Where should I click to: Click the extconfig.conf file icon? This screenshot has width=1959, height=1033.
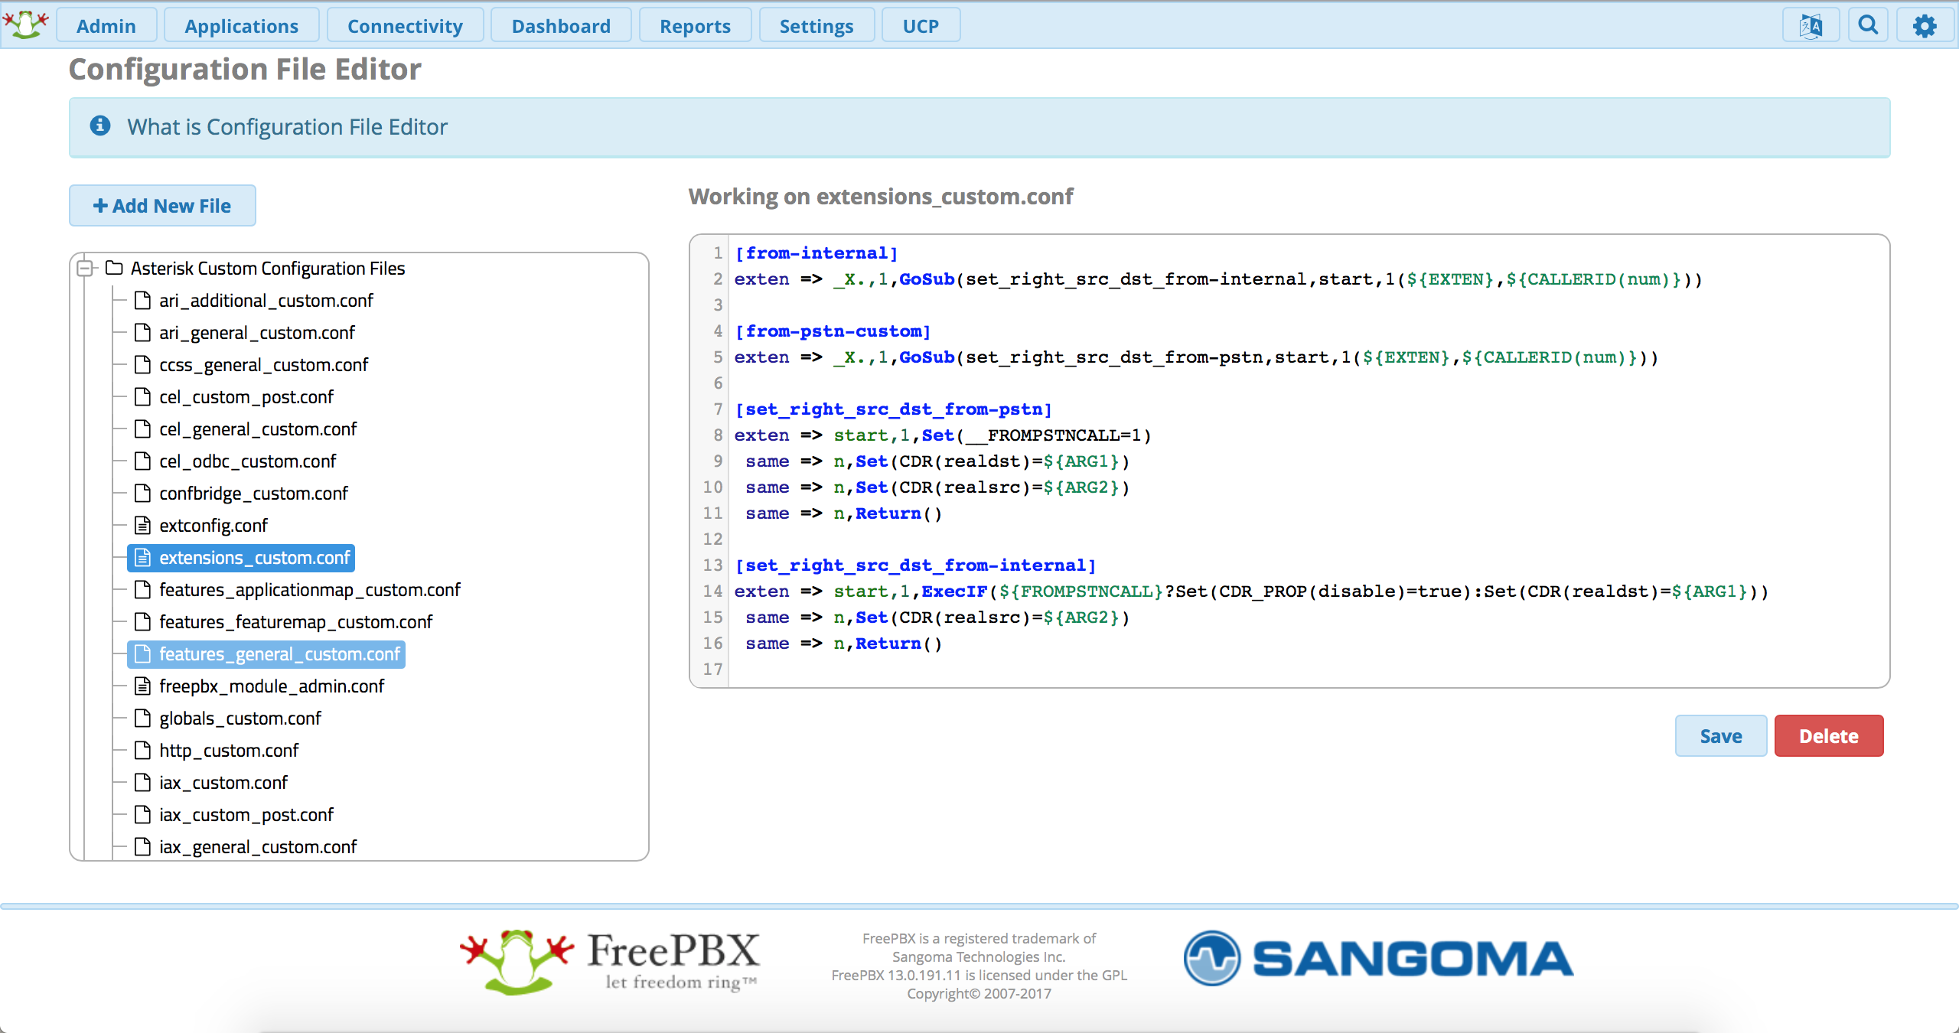click(142, 526)
